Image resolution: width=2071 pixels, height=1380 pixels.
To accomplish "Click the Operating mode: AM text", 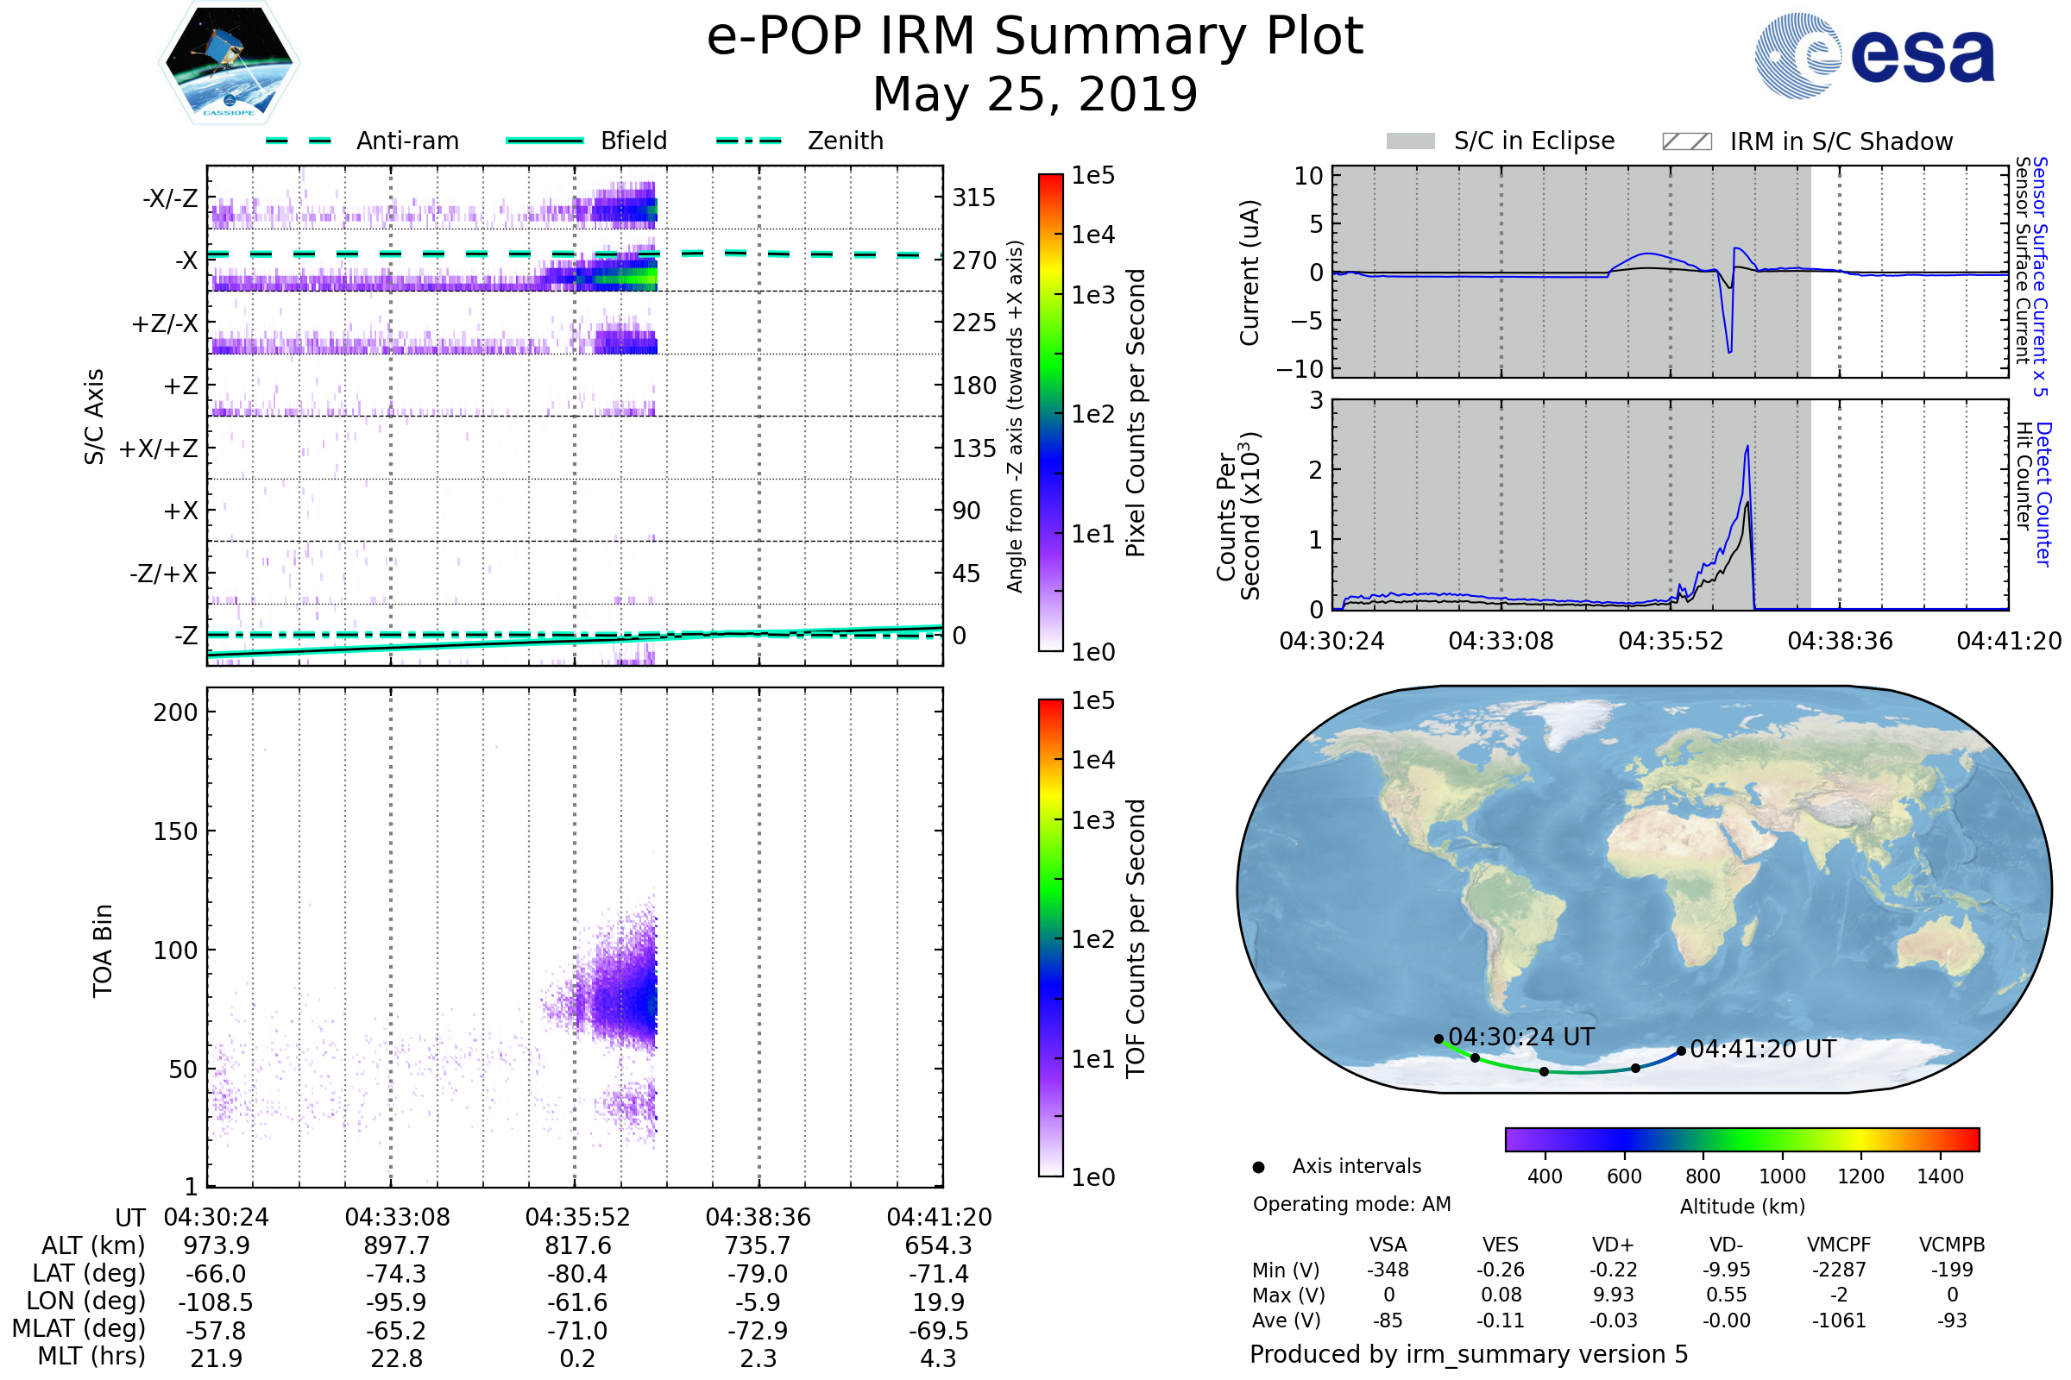I will [1350, 1204].
